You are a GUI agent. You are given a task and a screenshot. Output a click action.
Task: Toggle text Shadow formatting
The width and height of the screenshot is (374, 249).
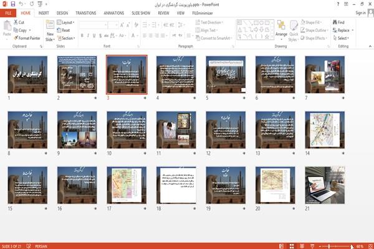100,36
